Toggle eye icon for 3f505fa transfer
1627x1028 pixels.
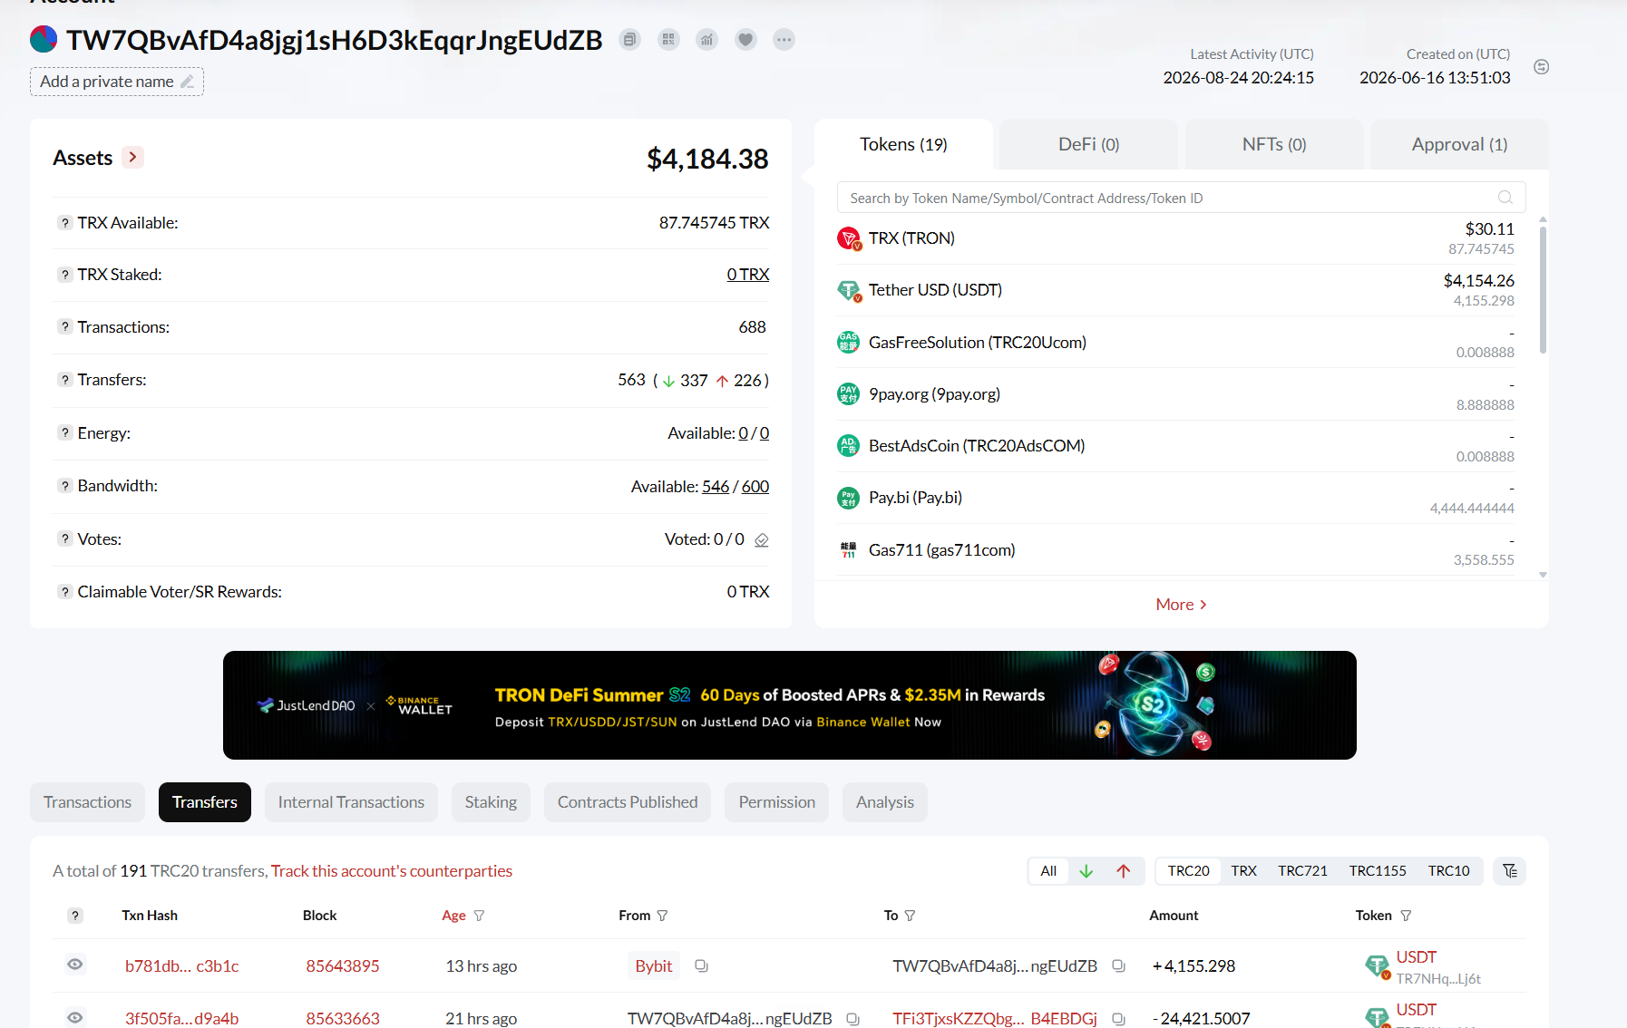click(x=75, y=1017)
